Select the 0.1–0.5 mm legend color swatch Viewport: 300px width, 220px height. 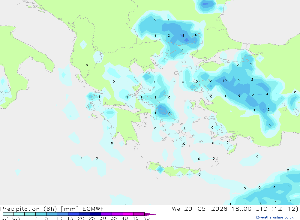point(8,214)
